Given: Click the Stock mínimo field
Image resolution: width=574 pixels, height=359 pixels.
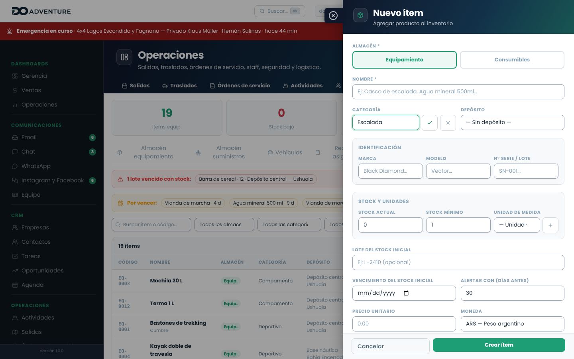Looking at the screenshot, I should (458, 225).
